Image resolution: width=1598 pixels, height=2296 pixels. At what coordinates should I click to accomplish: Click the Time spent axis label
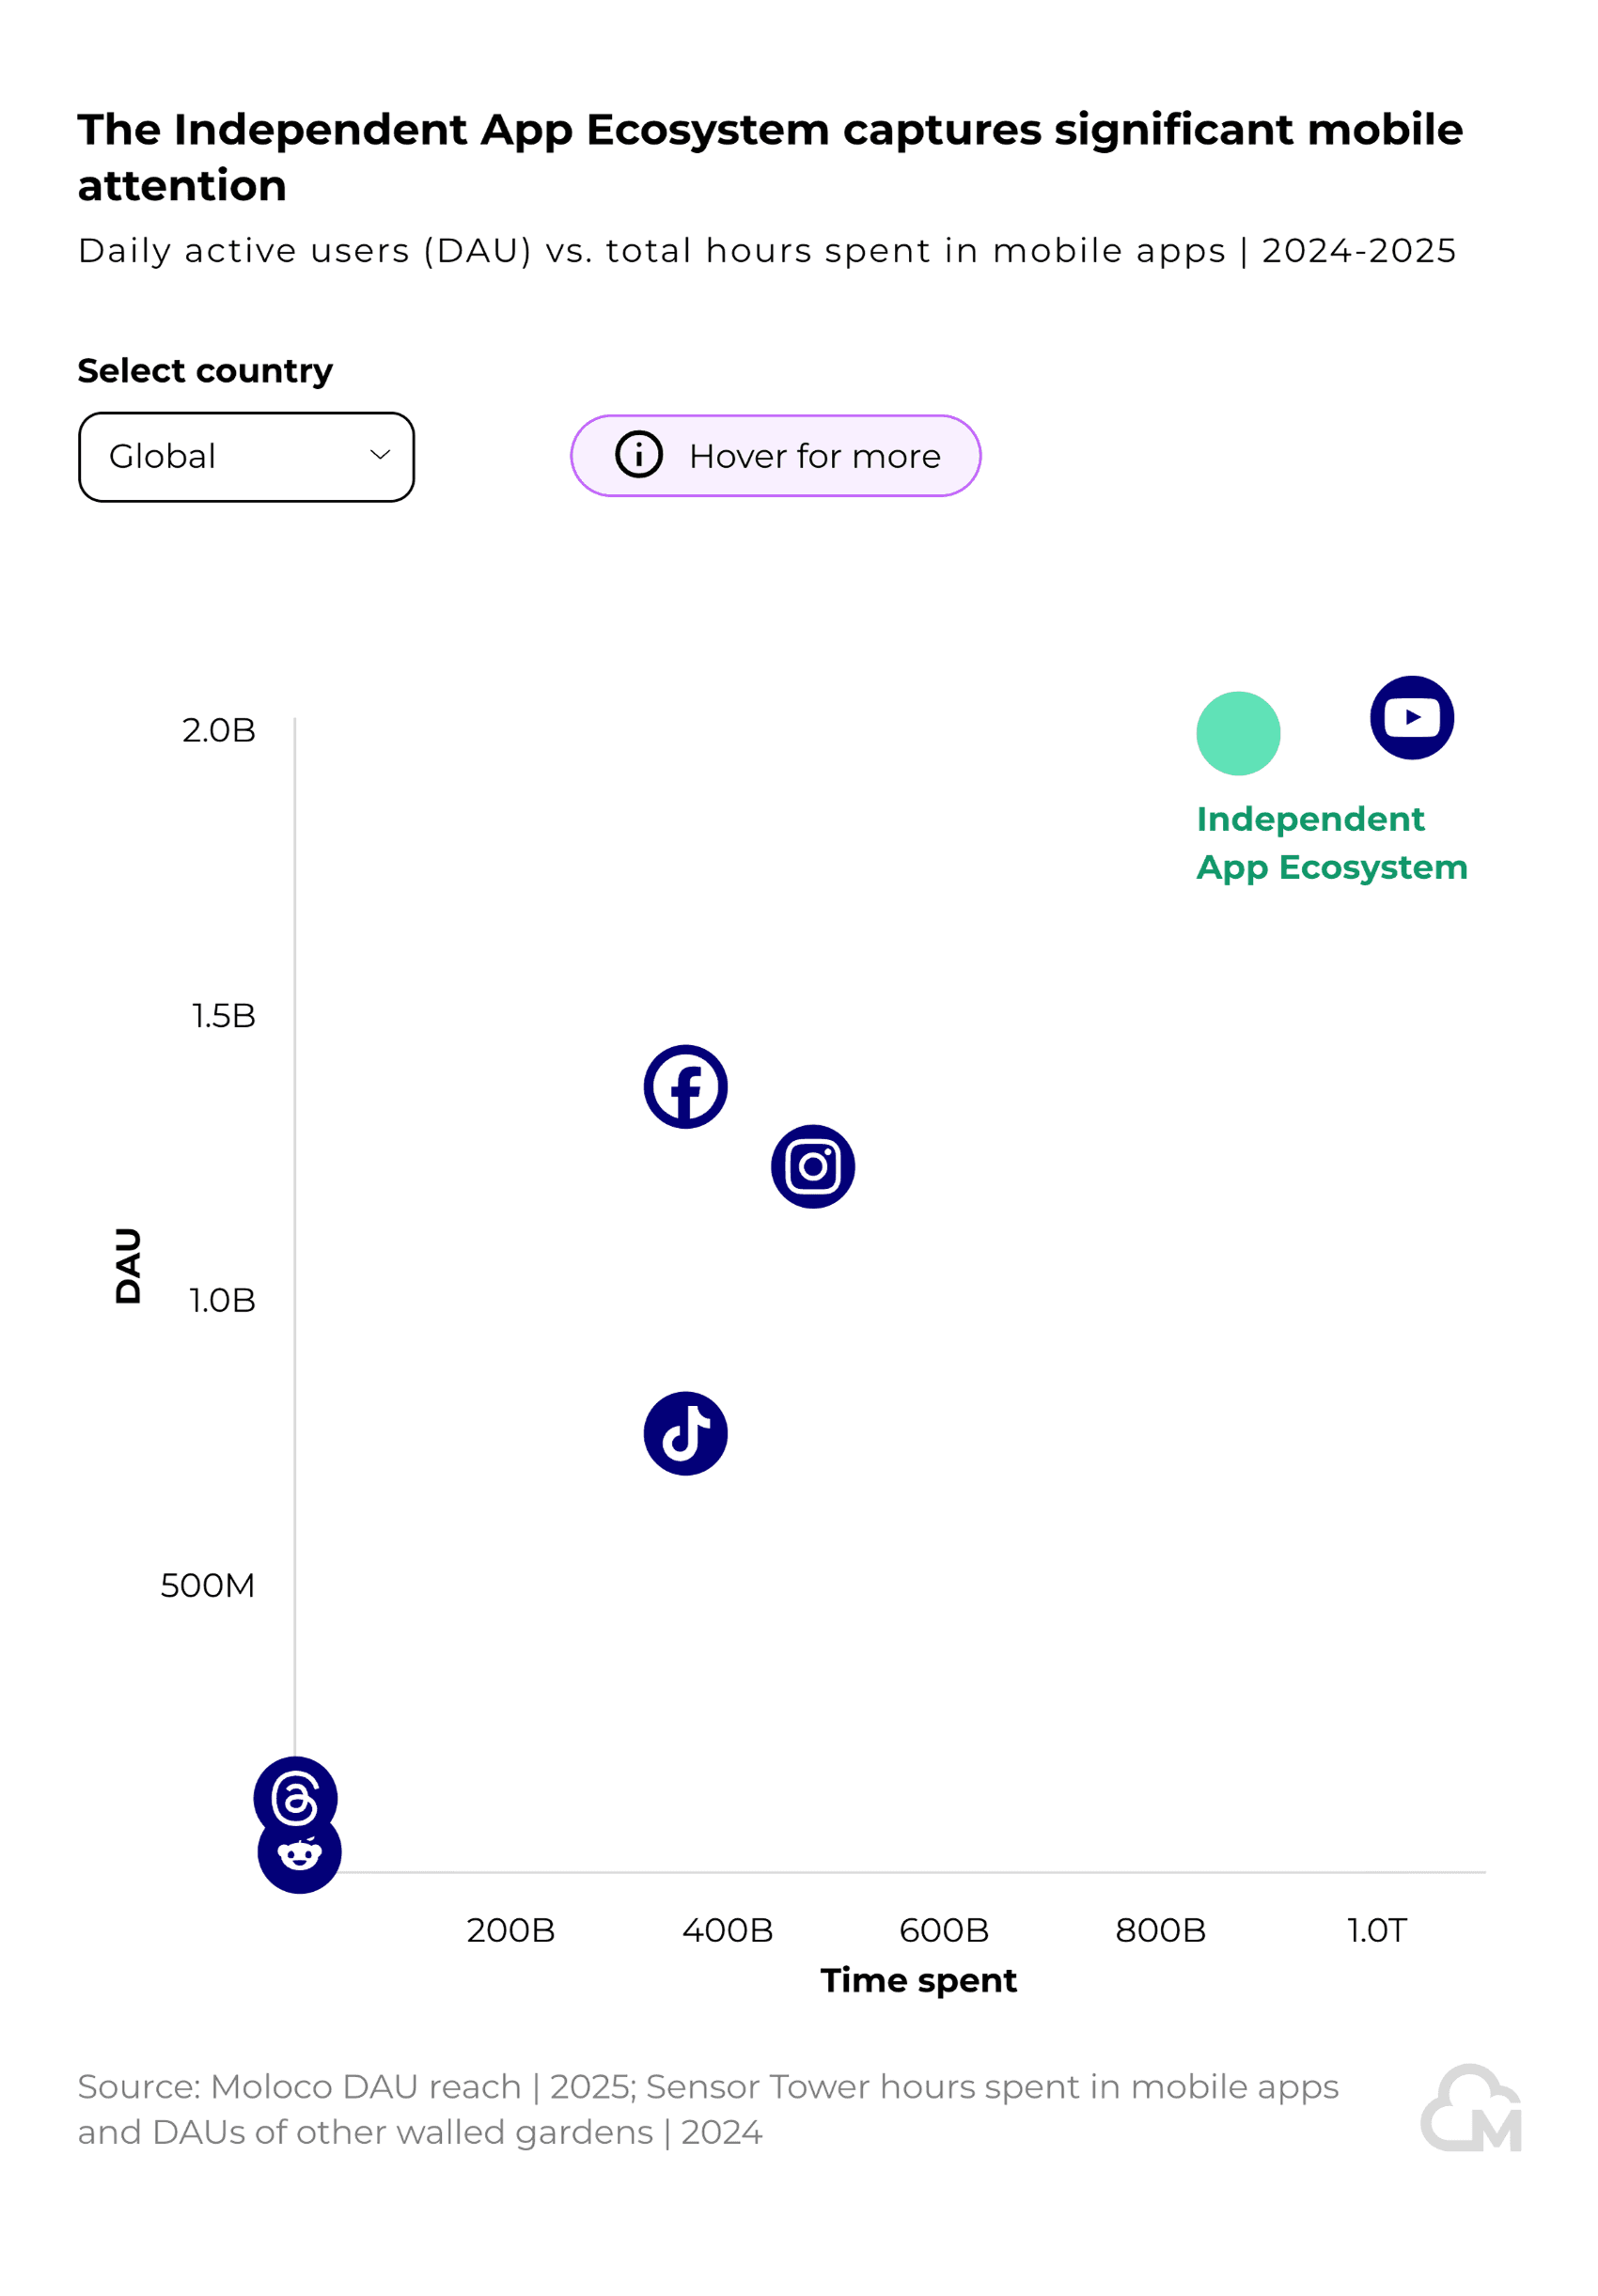[918, 1980]
